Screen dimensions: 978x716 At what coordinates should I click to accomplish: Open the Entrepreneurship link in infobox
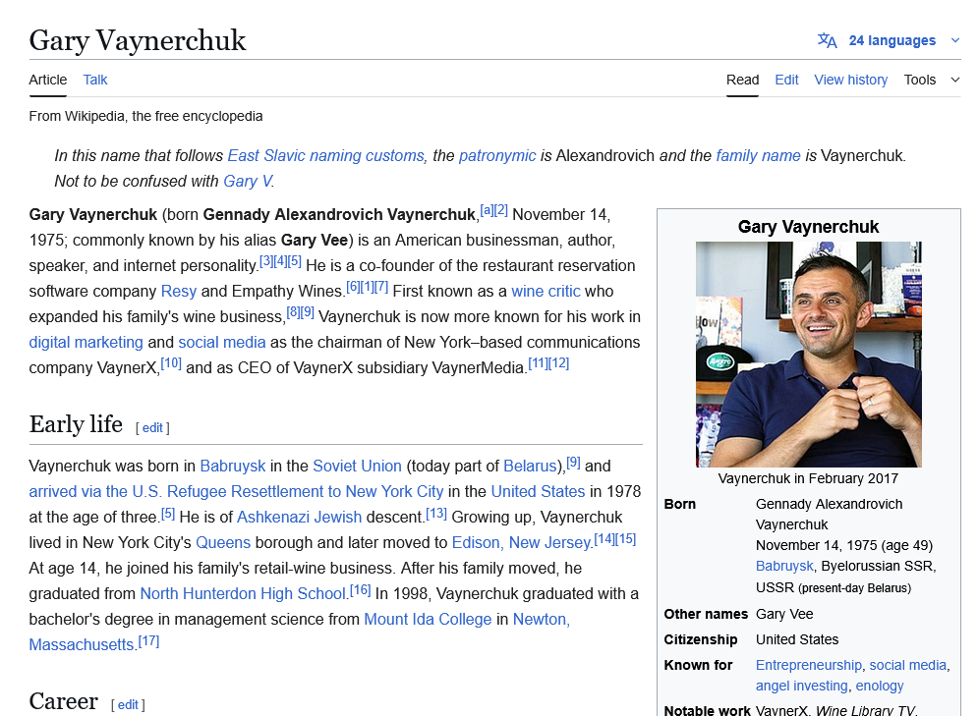click(809, 666)
